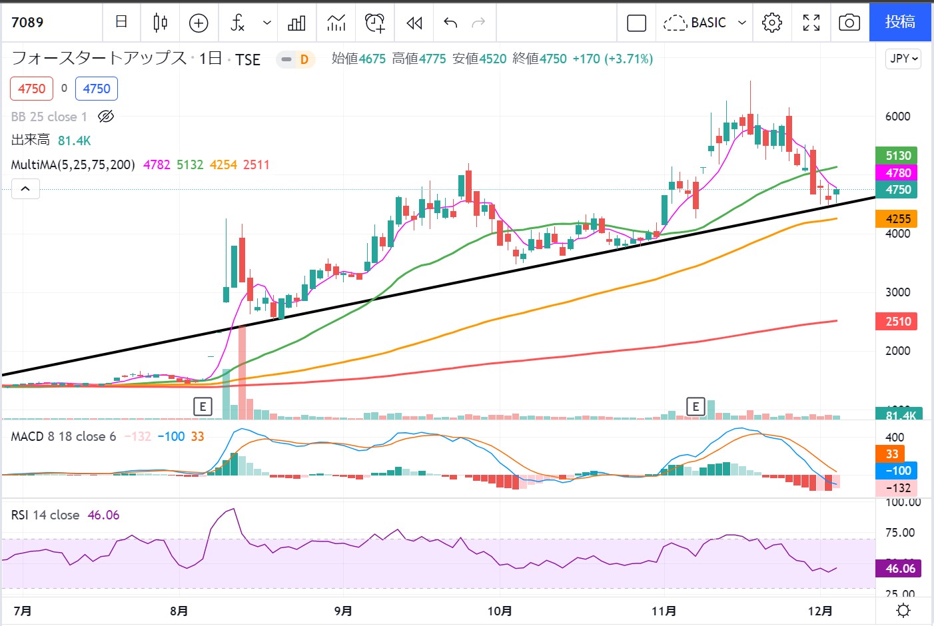This screenshot has width=934, height=626.
Task: Click the BASIC layout cloud save button
Action: click(x=695, y=23)
